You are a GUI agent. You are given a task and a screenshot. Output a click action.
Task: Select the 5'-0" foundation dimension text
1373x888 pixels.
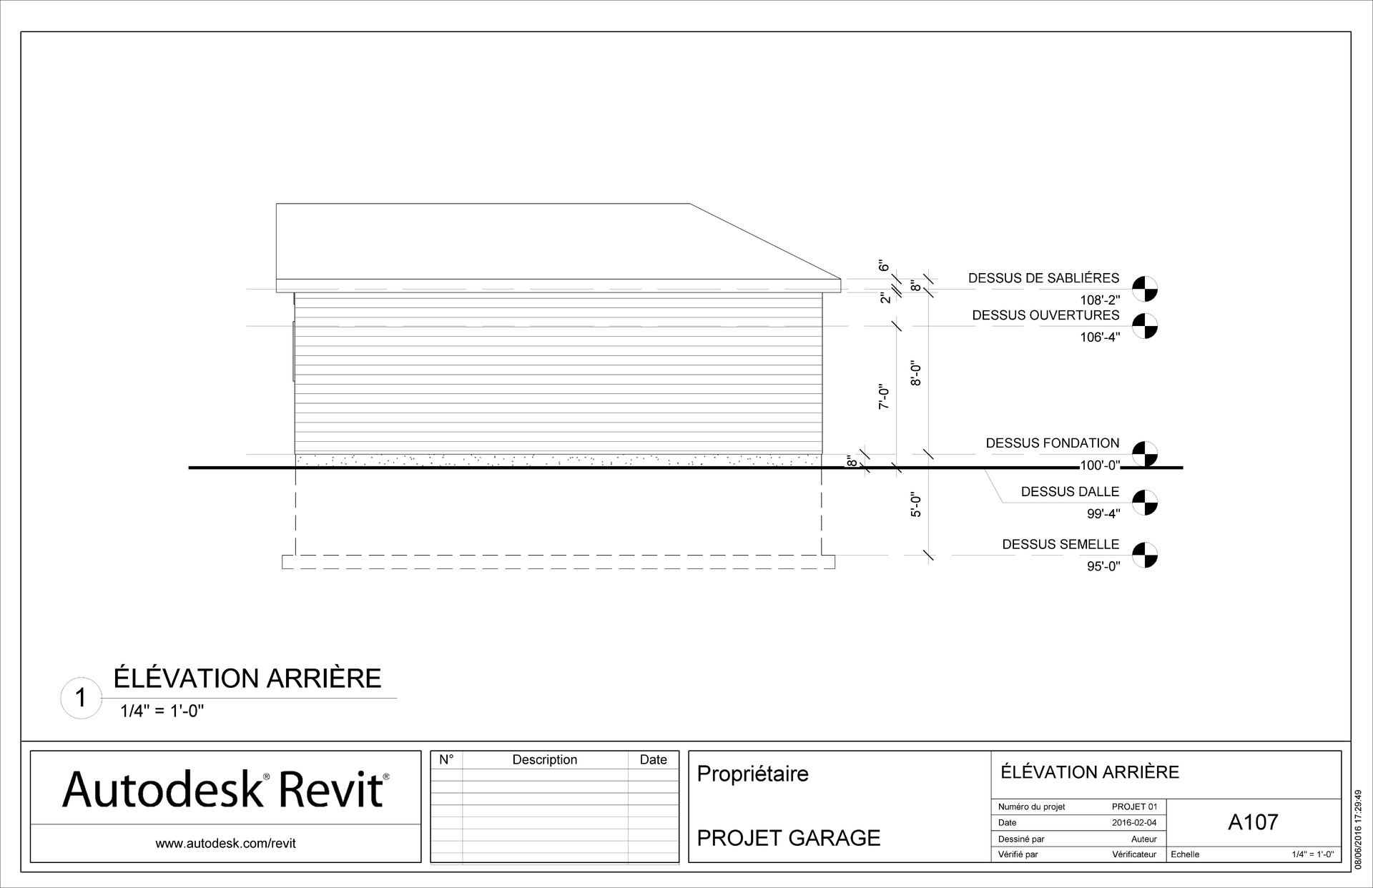pyautogui.click(x=916, y=505)
